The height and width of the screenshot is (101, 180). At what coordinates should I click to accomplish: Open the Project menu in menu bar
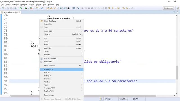pos(38,4)
